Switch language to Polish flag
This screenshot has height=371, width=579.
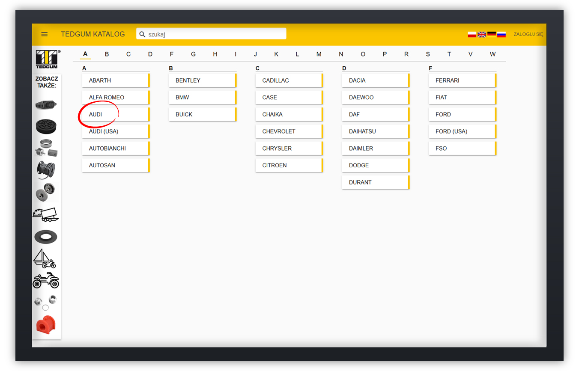[x=472, y=35]
